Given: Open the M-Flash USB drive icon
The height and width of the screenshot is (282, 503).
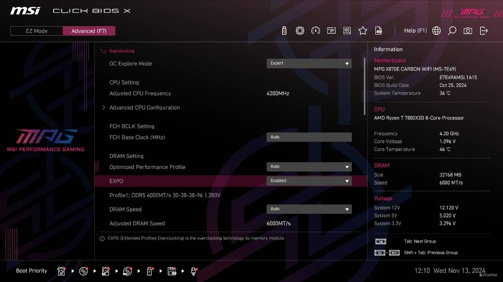Looking at the screenshot, I should pos(284,31).
